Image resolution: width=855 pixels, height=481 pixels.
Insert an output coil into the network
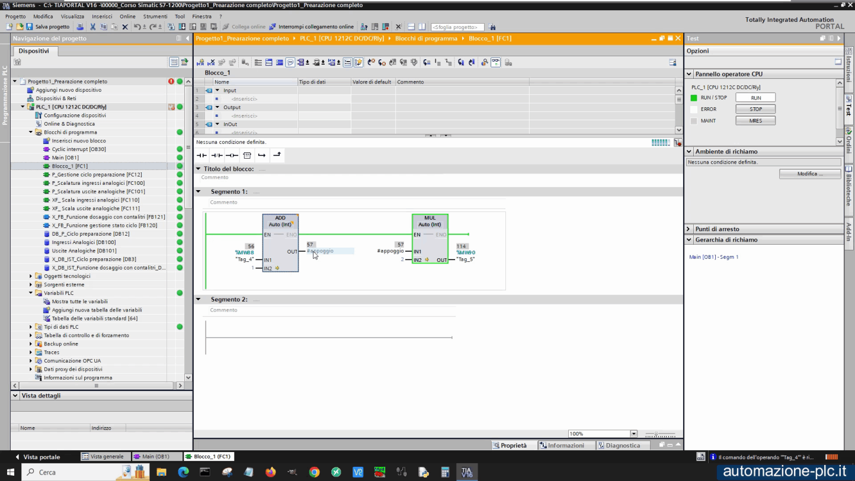pos(232,155)
